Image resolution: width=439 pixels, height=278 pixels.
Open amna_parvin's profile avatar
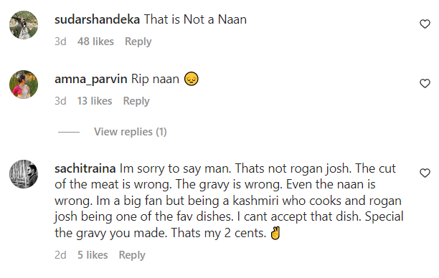pyautogui.click(x=24, y=85)
